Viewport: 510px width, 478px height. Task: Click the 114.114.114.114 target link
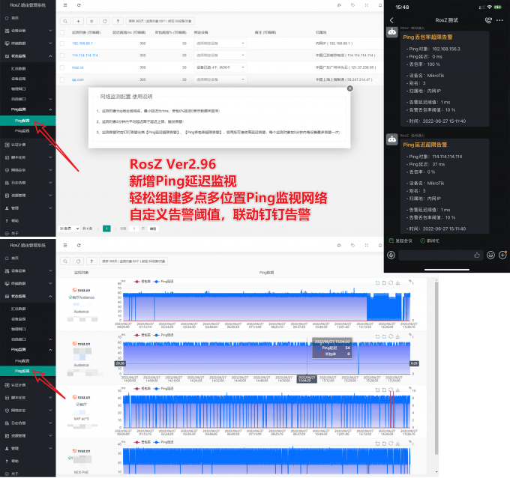tap(85, 55)
